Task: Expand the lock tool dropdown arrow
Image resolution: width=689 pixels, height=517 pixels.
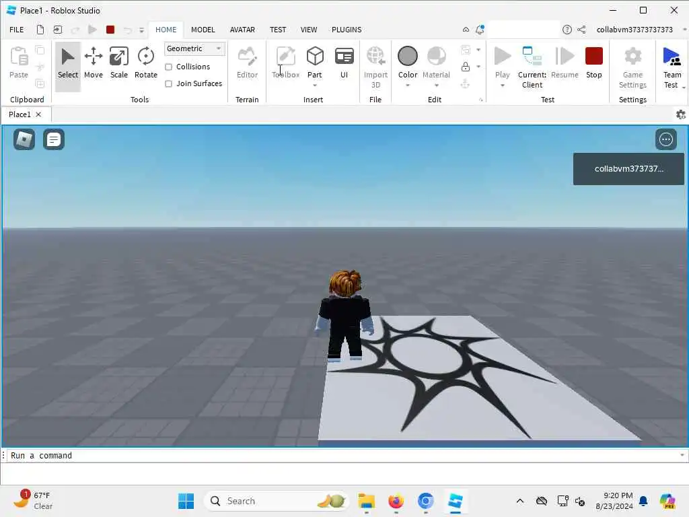Action: click(x=478, y=67)
